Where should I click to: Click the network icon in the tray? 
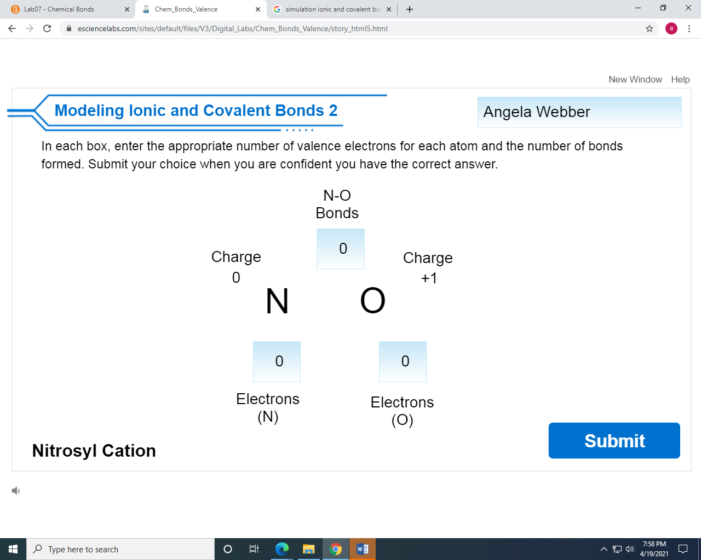[x=617, y=549]
